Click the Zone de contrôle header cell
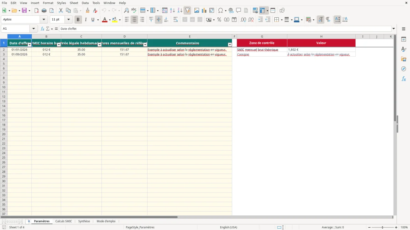This screenshot has width=410, height=230. click(262, 43)
